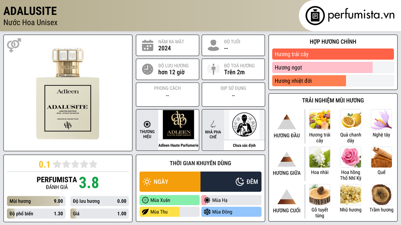Click the Perfumista Đánh giá label

coord(57,183)
